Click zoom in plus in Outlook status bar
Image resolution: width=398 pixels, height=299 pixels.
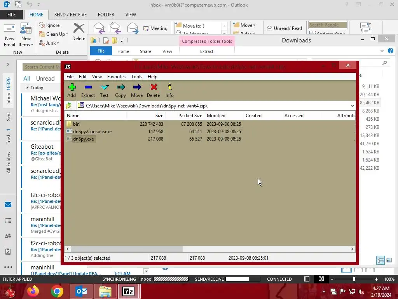(377, 279)
